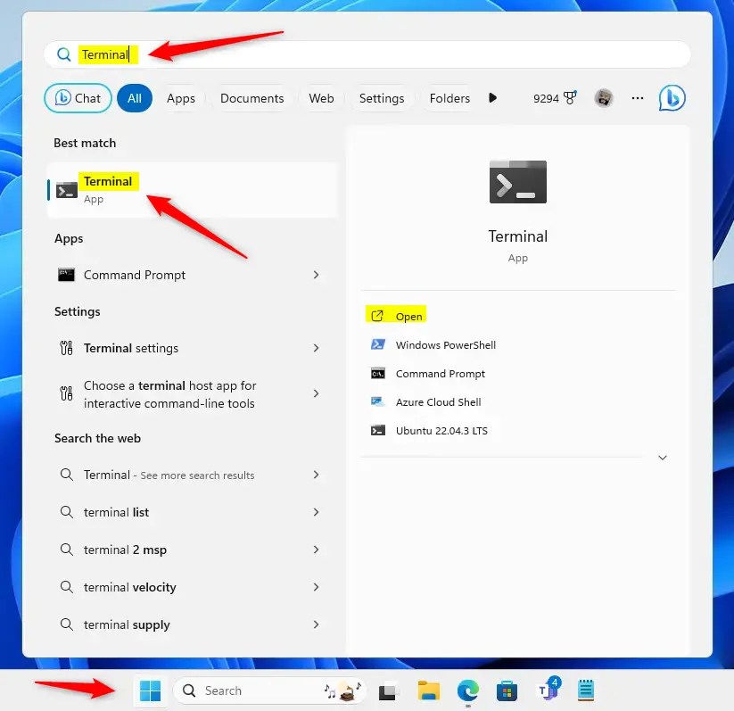The image size is (734, 711).
Task: Launch Microsoft Edge from the taskbar
Action: point(467,690)
